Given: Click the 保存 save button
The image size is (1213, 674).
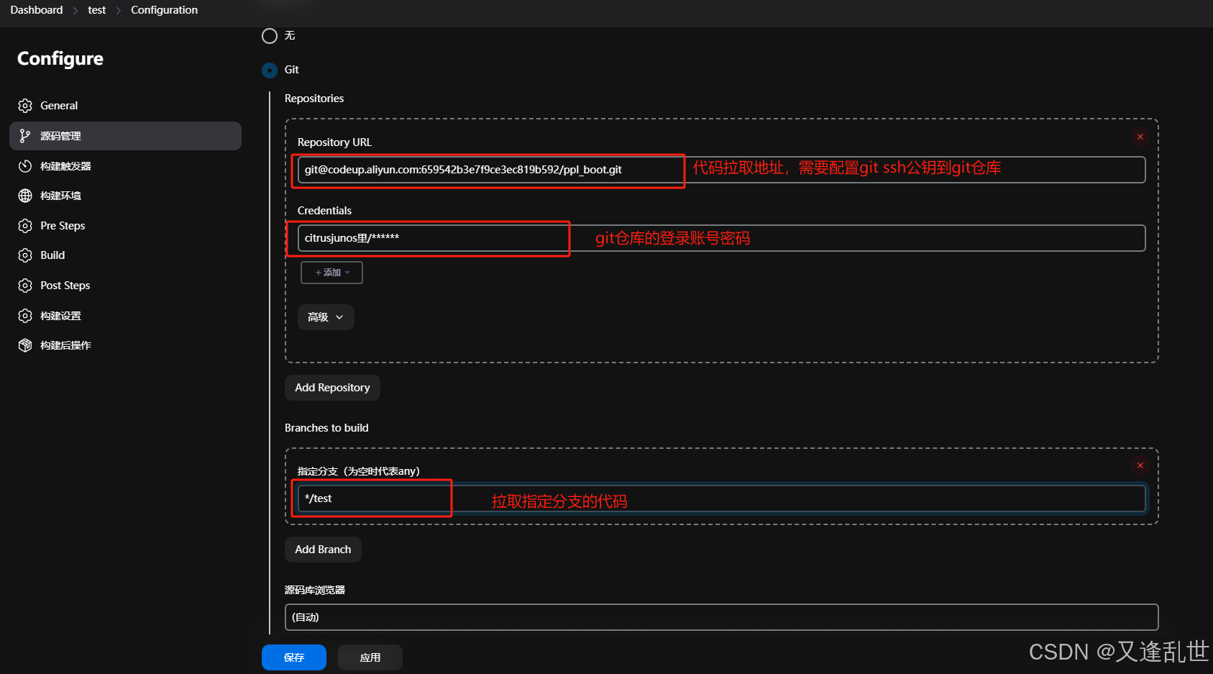Looking at the screenshot, I should [x=294, y=657].
